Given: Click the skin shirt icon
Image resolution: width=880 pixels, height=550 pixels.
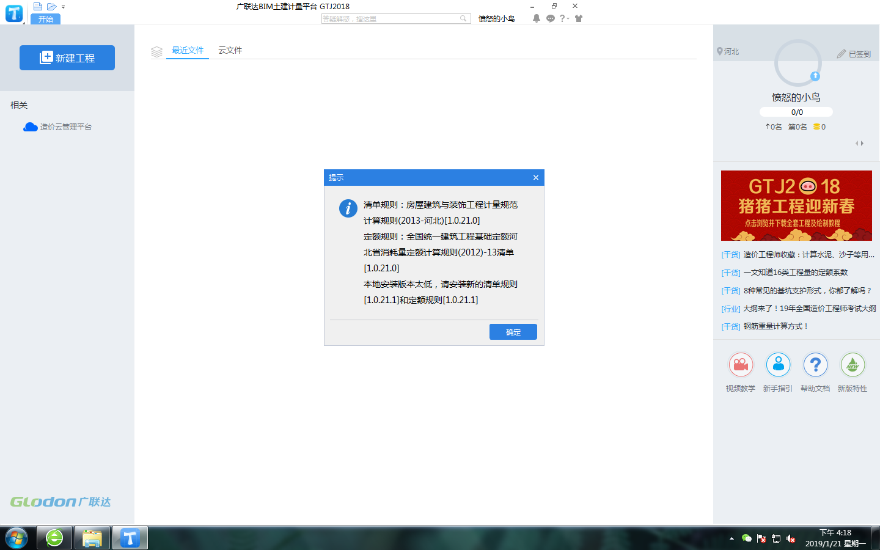Looking at the screenshot, I should (579, 18).
